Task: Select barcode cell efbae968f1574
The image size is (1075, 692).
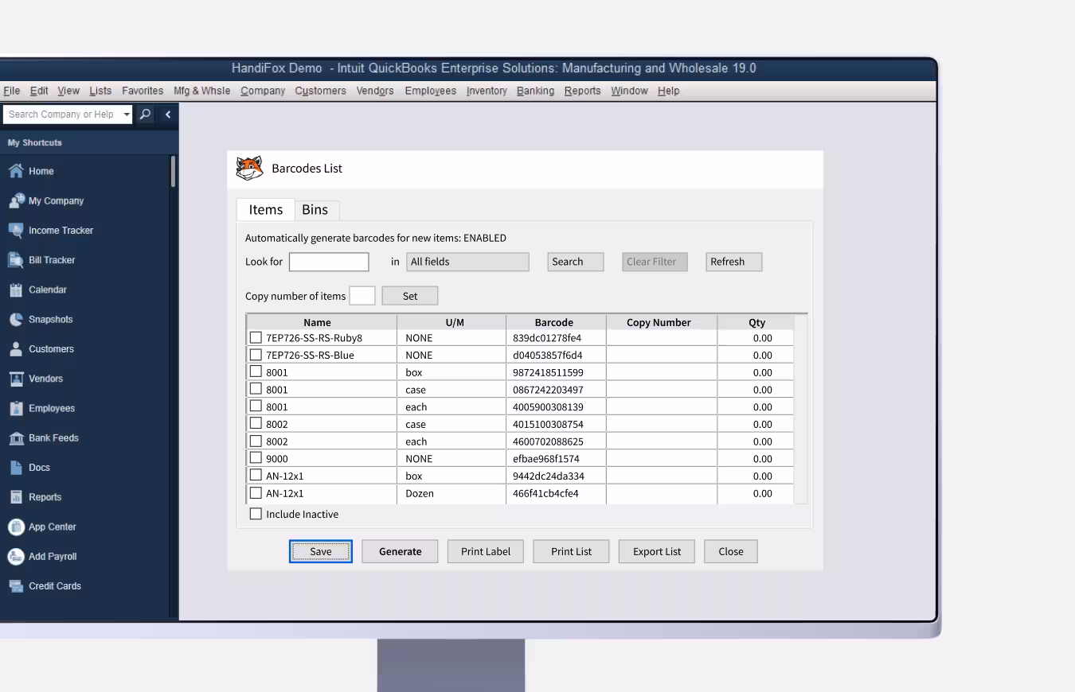Action: pyautogui.click(x=556, y=459)
